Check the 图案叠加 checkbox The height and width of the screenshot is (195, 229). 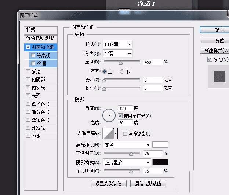[x=28, y=120]
